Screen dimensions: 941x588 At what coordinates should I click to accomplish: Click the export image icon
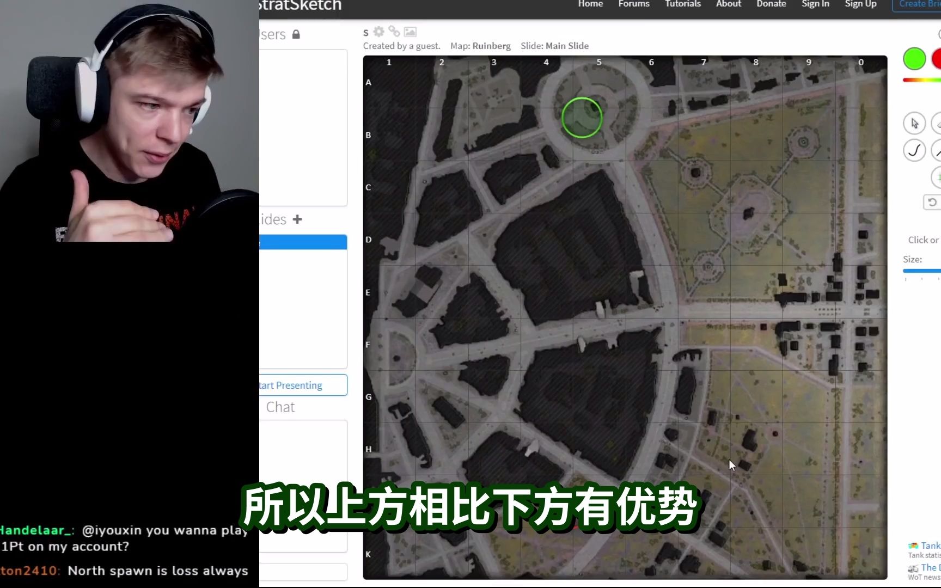(x=410, y=32)
